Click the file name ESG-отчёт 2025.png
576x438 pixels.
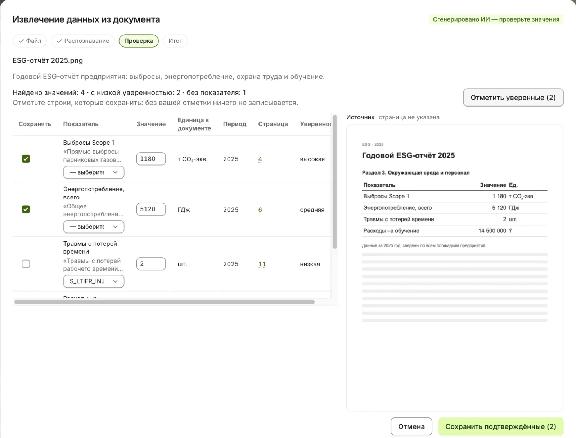[x=48, y=60]
